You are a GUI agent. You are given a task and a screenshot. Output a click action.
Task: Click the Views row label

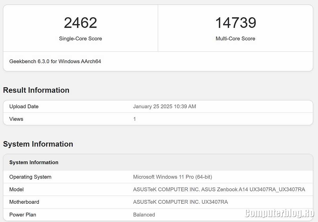(x=16, y=119)
